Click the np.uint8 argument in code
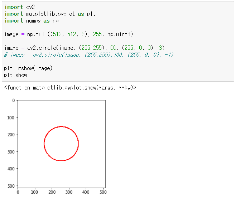The height and width of the screenshot is (198, 236). (119, 34)
